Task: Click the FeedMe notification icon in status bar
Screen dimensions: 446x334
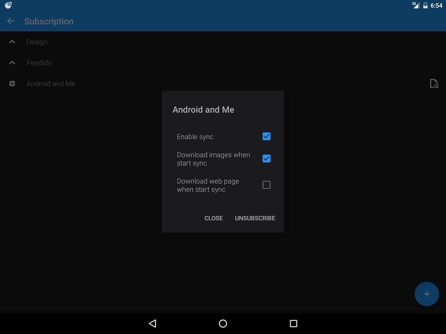Action: tap(8, 5)
